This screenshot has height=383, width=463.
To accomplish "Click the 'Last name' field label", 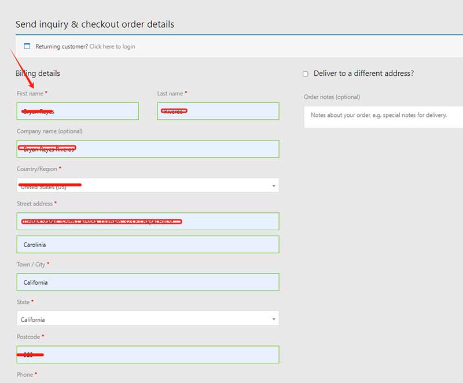I will coord(170,93).
